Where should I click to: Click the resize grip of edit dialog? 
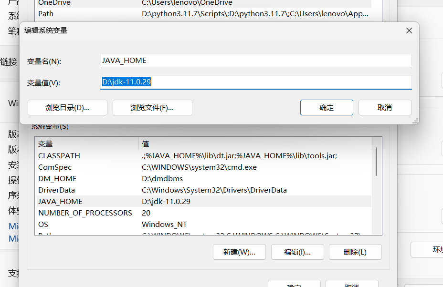[415, 121]
